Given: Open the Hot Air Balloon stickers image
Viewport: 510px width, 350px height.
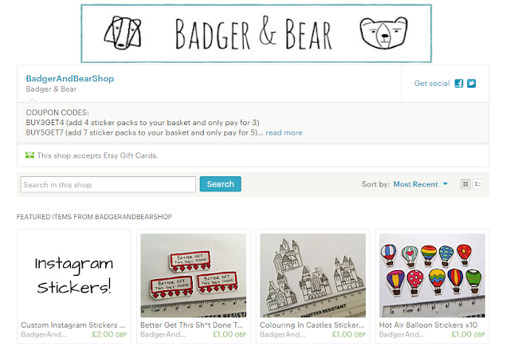Looking at the screenshot, I should coord(432,275).
